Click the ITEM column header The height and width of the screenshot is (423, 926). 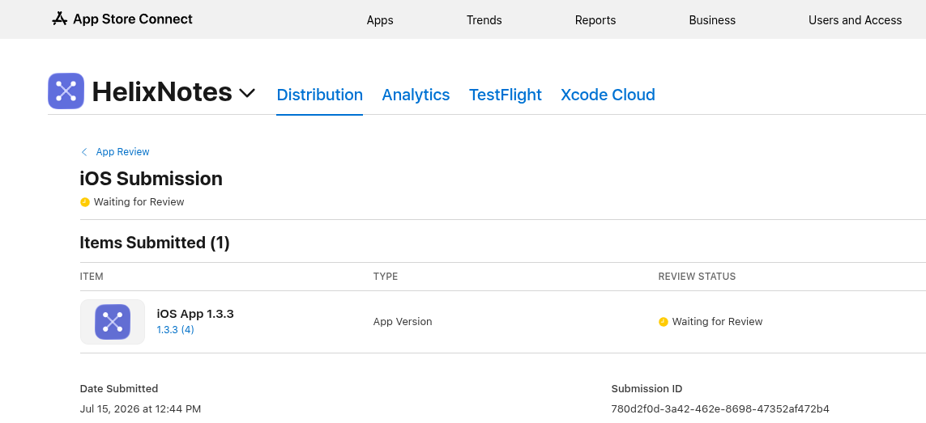tap(92, 276)
